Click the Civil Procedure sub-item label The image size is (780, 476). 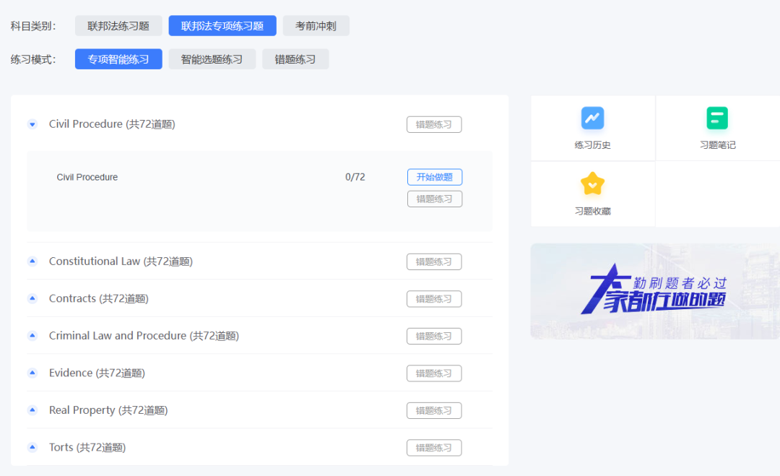click(x=87, y=177)
